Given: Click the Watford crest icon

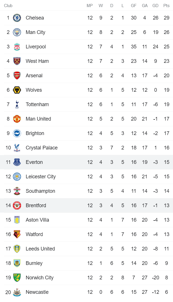Looking at the screenshot, I should 17,234.
